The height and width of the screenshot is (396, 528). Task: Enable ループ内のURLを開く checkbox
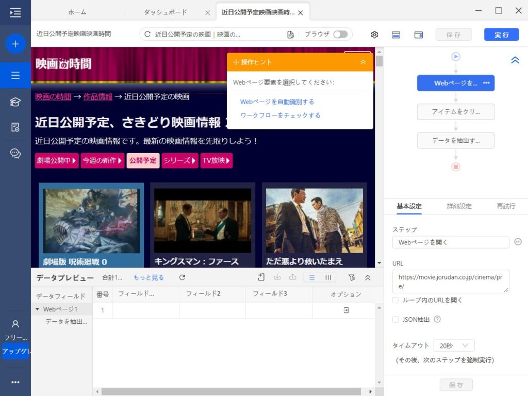pyautogui.click(x=395, y=300)
